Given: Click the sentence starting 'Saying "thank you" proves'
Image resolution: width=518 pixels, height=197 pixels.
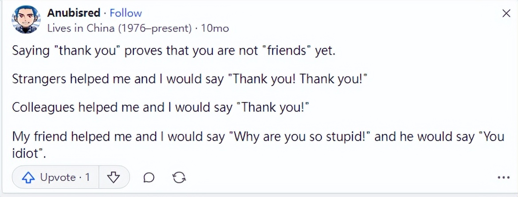Looking at the screenshot, I should [173, 51].
